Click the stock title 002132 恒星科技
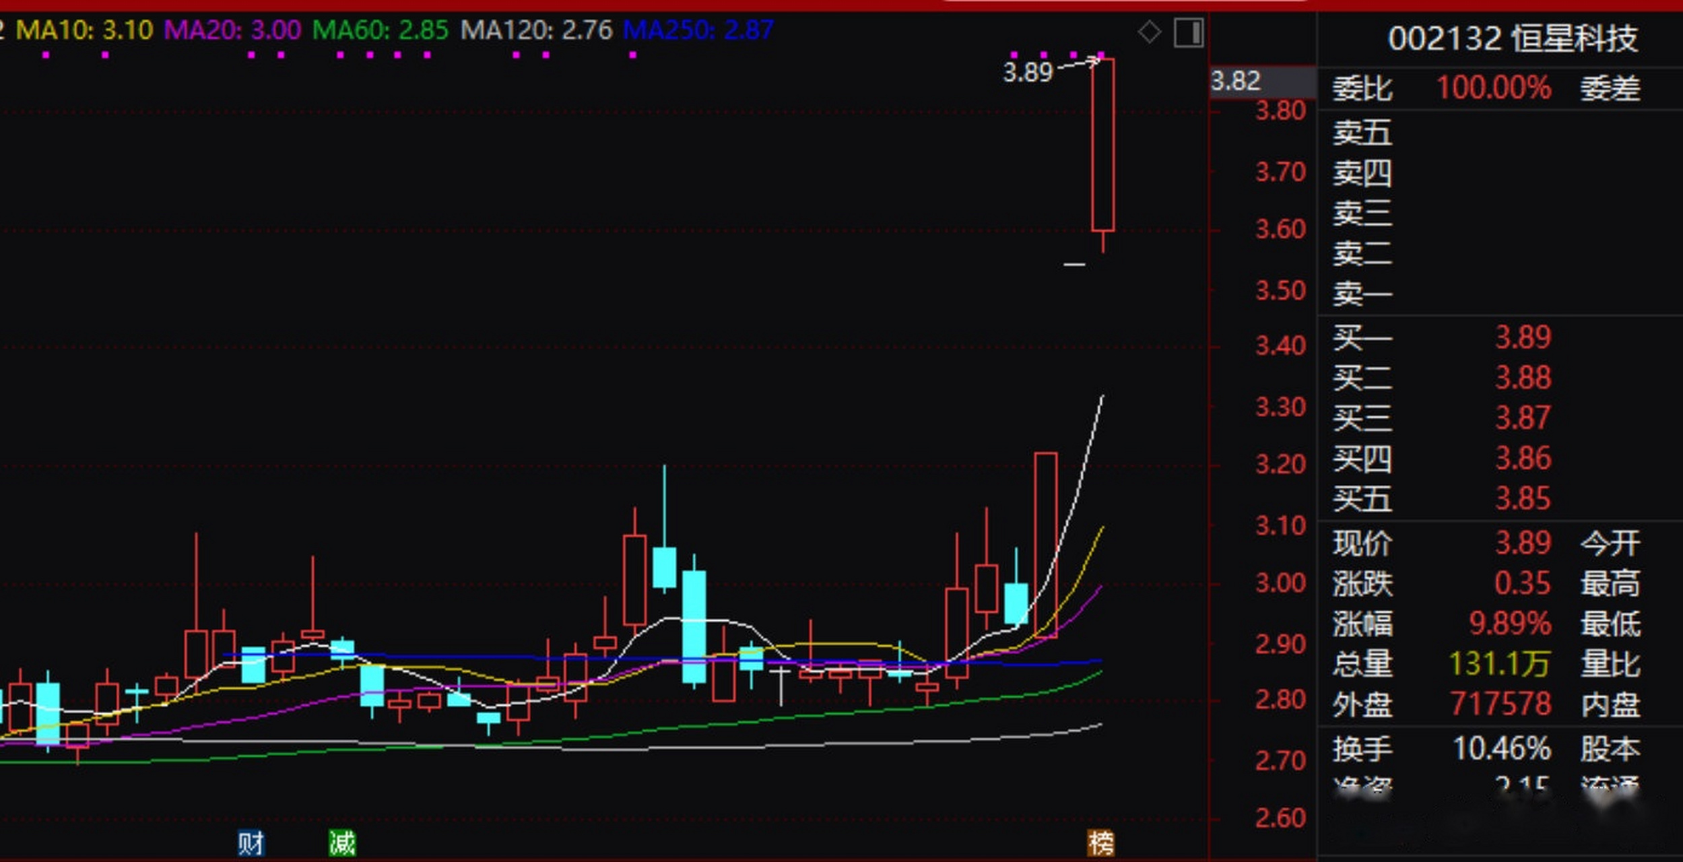Viewport: 1683px width, 862px height. [1512, 38]
